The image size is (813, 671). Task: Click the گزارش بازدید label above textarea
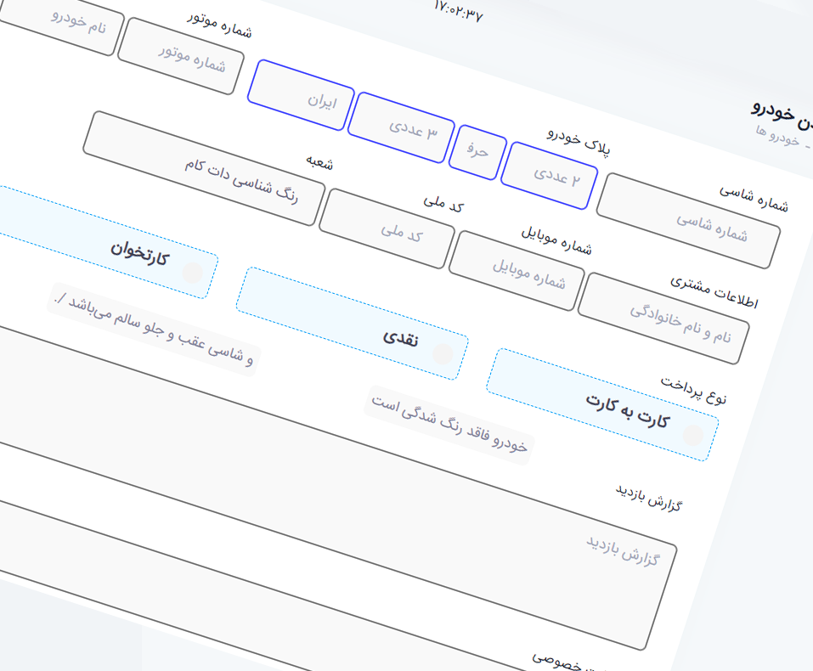pyautogui.click(x=649, y=498)
